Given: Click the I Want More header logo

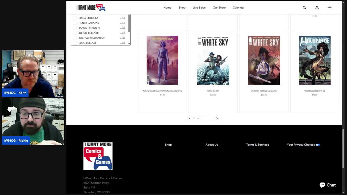Looking at the screenshot, I should click(91, 8).
